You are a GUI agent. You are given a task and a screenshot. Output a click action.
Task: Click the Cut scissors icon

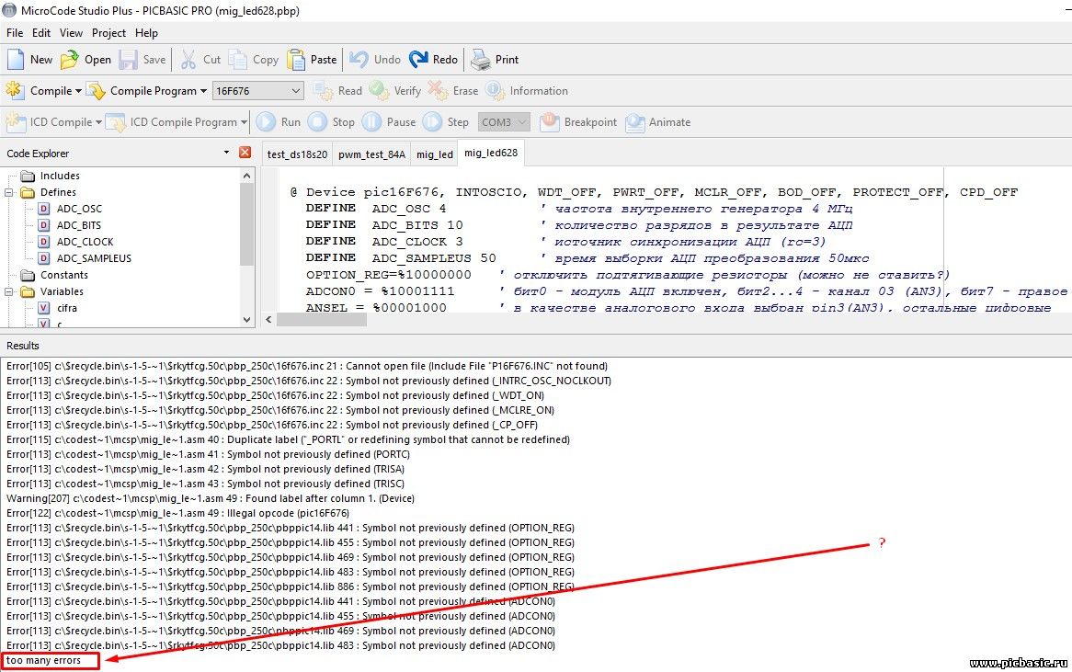click(188, 60)
